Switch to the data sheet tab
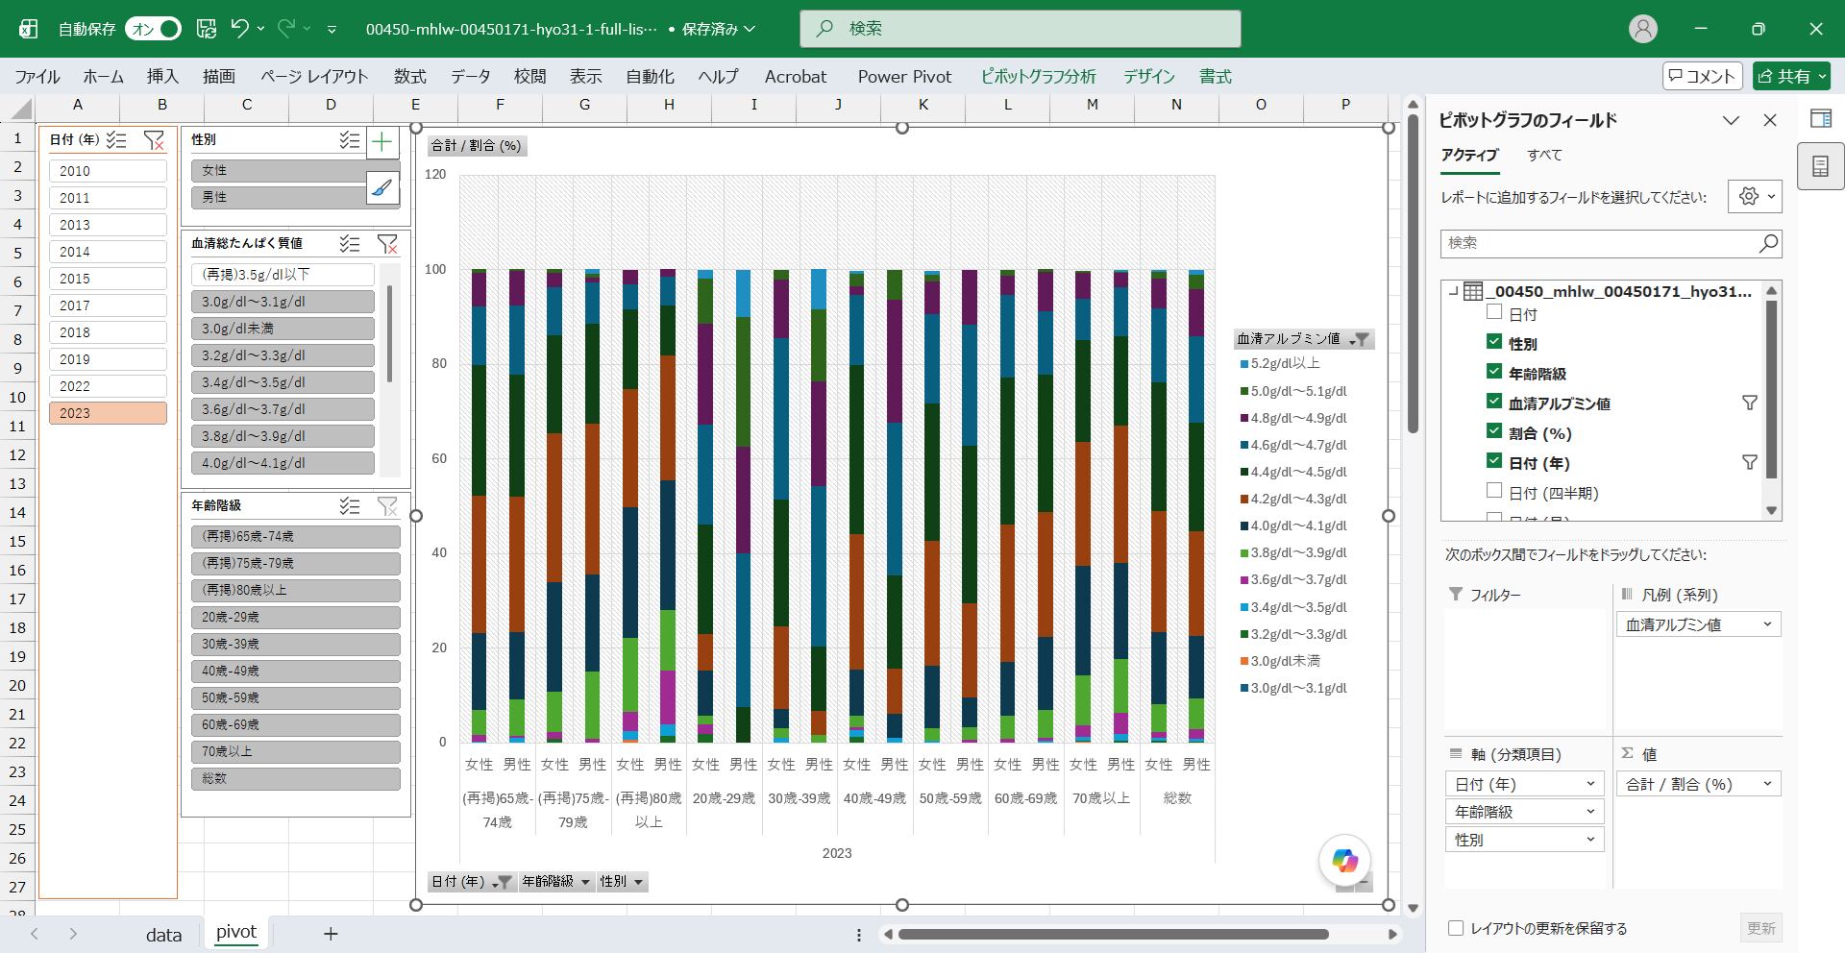Viewport: 1845px width, 953px height. pos(163,935)
